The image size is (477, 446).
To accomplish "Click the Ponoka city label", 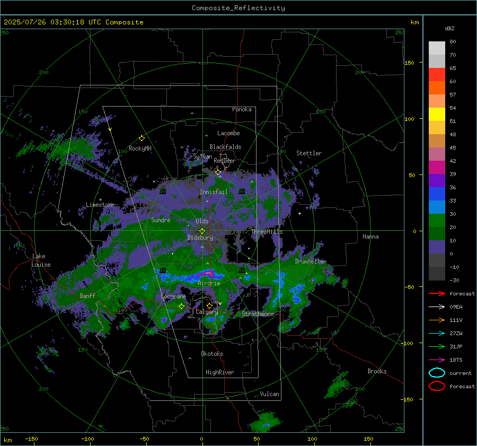I will click(242, 109).
